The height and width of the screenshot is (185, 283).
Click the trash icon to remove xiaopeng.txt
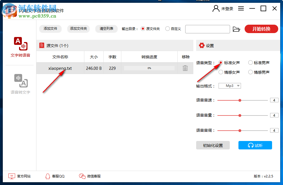[185, 68]
